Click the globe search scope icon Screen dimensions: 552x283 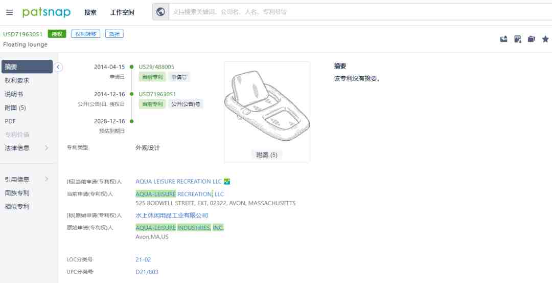160,12
